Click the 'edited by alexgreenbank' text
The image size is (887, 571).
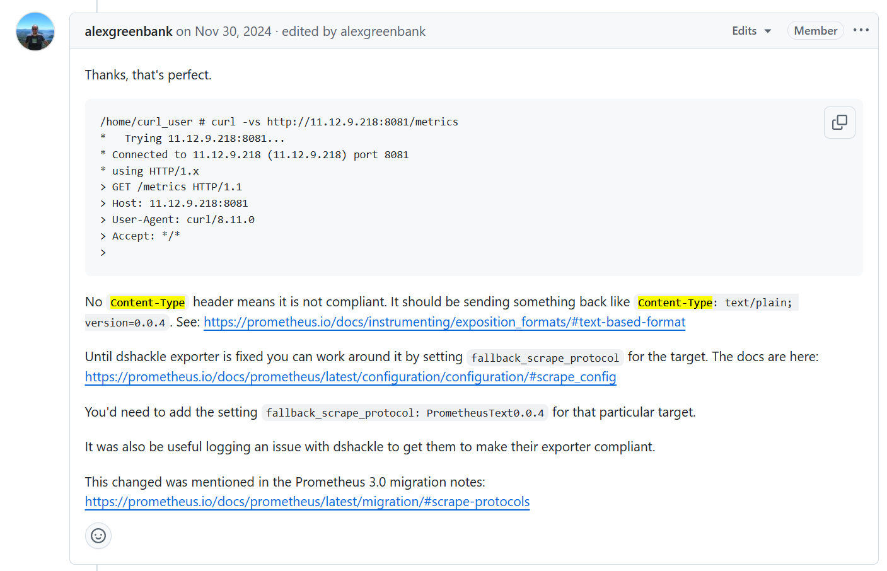(354, 32)
